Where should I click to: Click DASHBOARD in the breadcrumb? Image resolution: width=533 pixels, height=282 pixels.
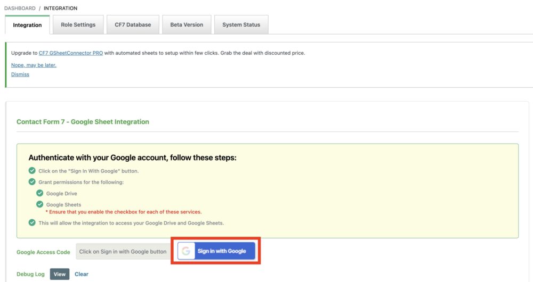point(20,8)
